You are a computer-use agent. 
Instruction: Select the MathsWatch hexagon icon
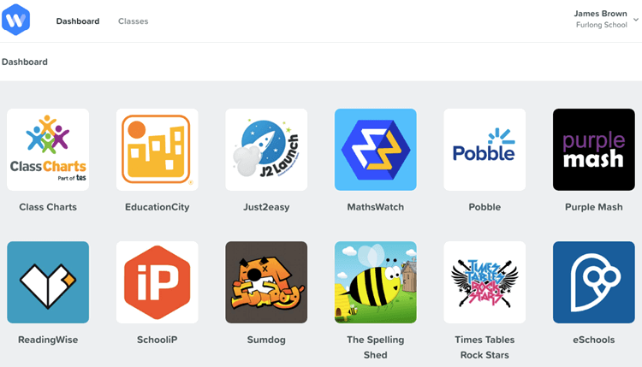click(376, 150)
